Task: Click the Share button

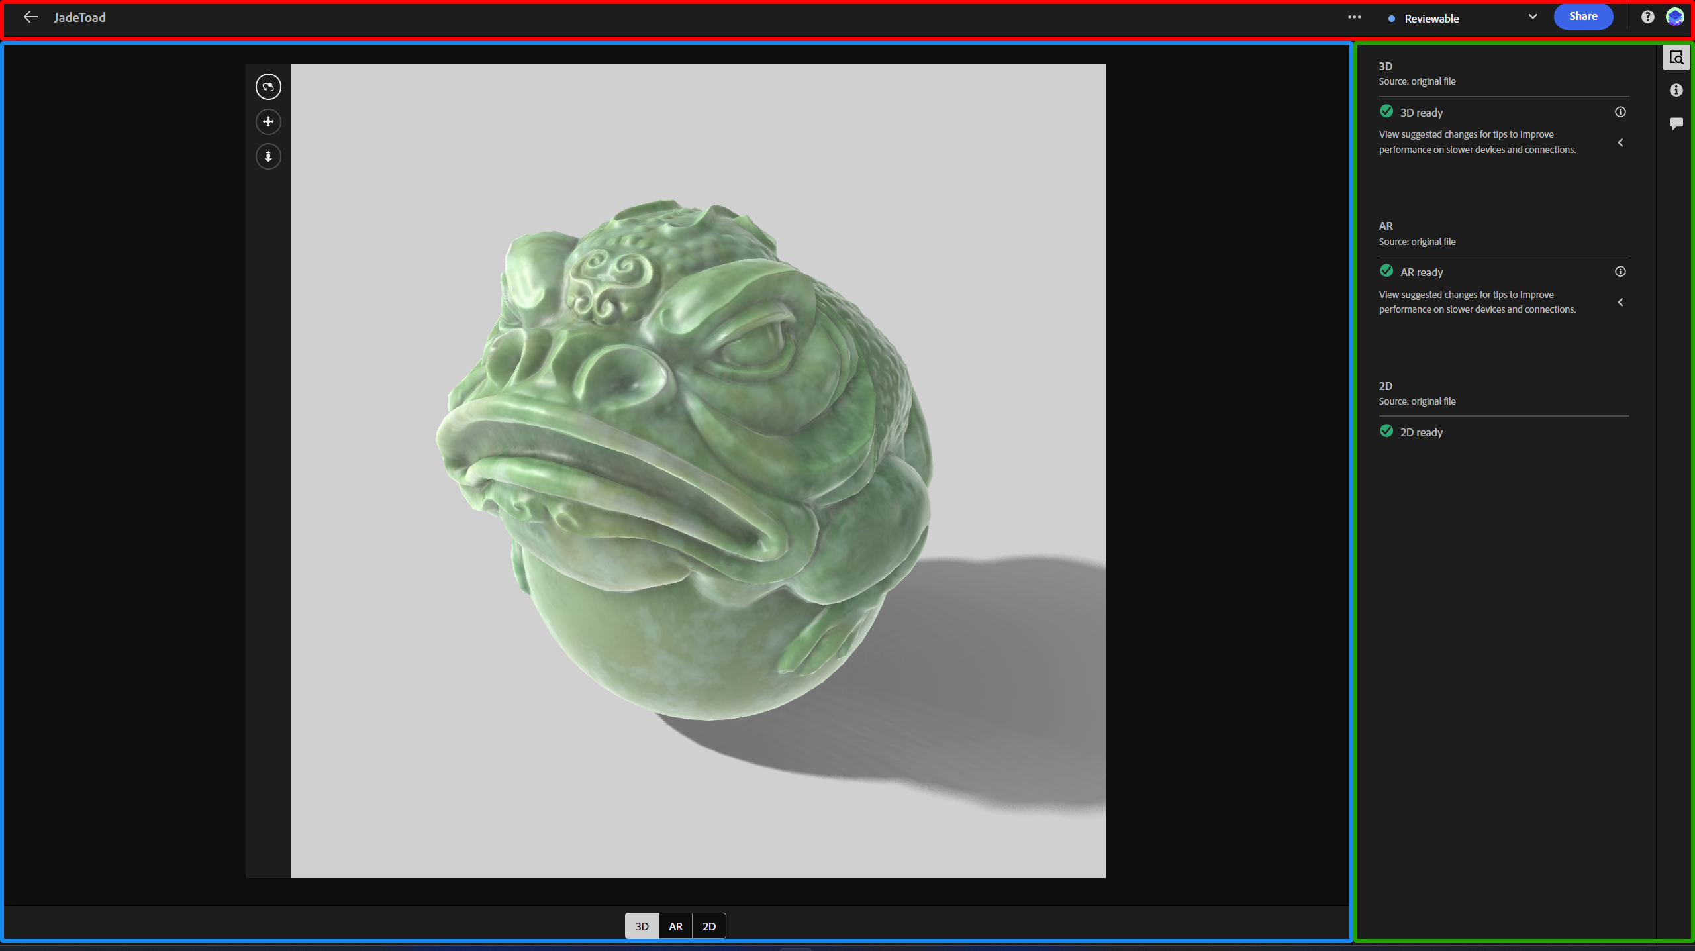Action: click(1583, 16)
